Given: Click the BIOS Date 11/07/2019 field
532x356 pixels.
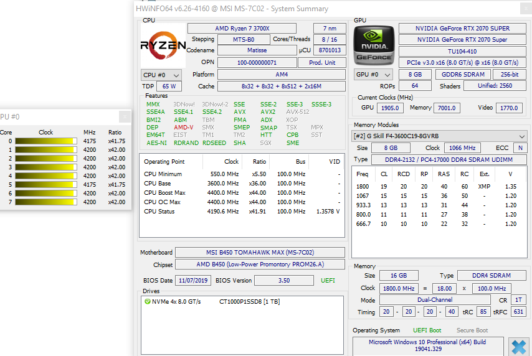Looking at the screenshot, I should tap(193, 281).
